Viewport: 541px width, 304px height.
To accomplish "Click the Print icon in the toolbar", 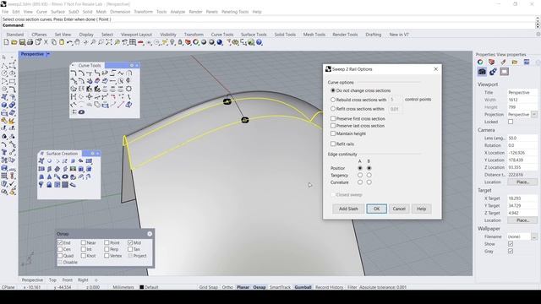I will pos(30,42).
